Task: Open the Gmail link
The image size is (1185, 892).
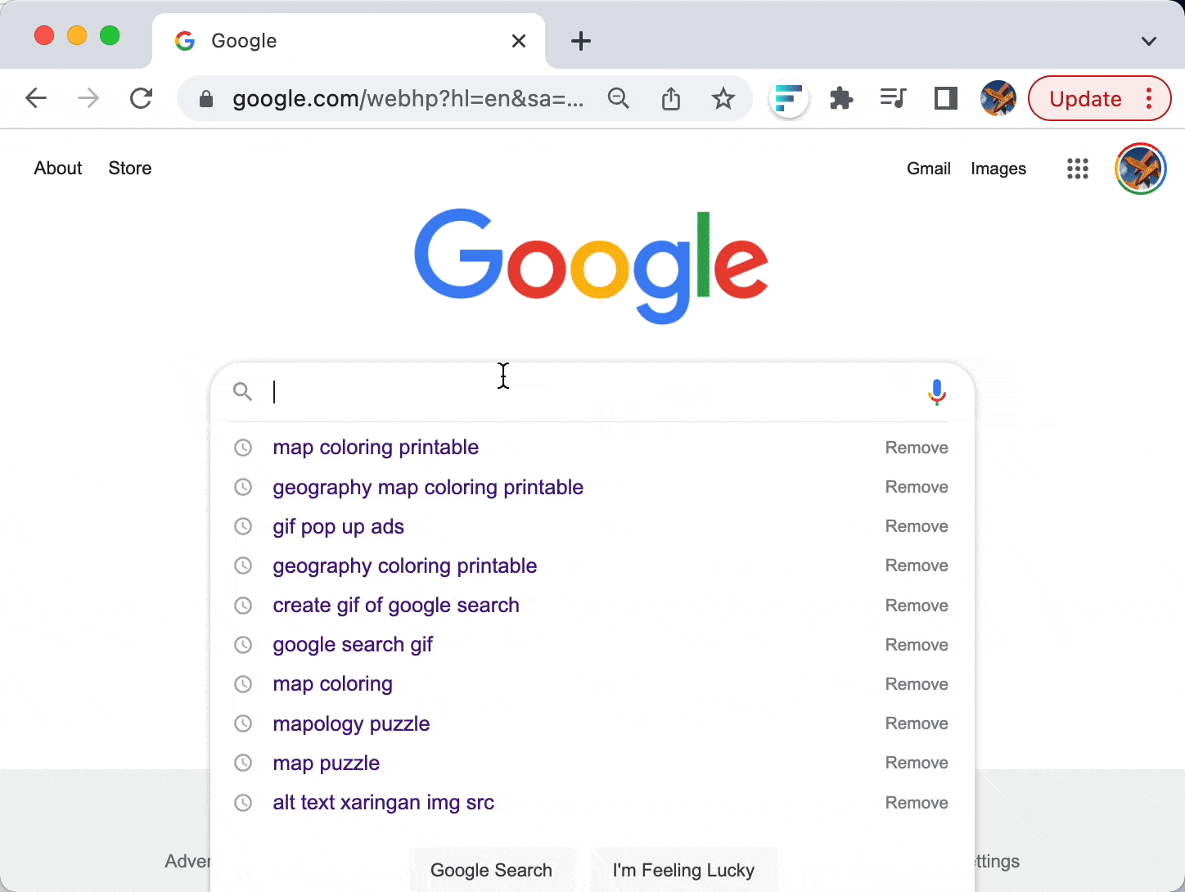Action: click(928, 169)
